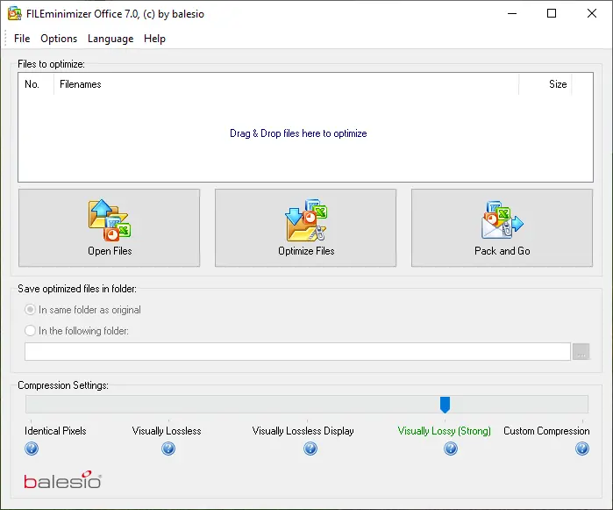Click the Visually Lossless Display label
This screenshot has width=613, height=510.
coord(303,431)
